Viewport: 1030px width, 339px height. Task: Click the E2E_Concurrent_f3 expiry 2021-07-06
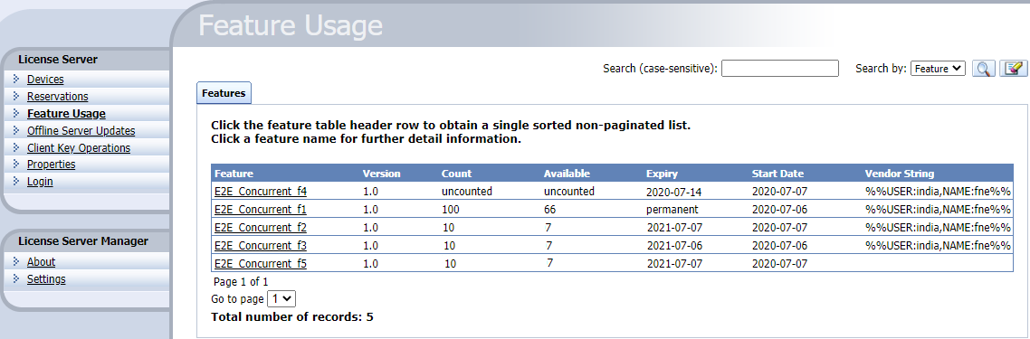click(674, 246)
